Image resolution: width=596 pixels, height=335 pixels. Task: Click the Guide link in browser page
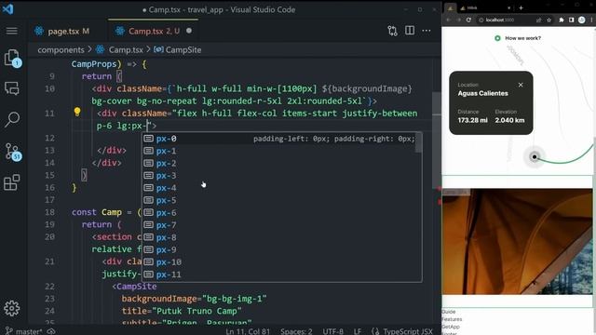click(449, 312)
